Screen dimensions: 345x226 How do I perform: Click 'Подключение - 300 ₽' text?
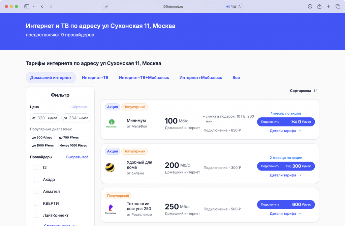click(222, 167)
